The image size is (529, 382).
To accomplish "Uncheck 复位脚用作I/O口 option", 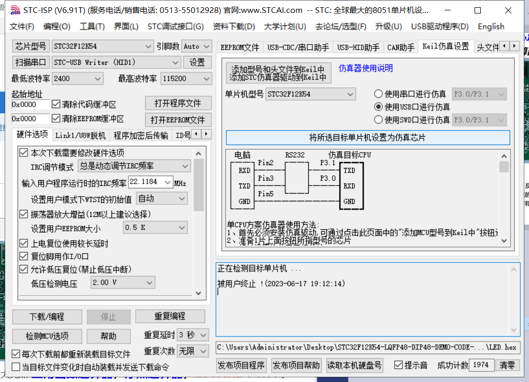I will [24, 256].
